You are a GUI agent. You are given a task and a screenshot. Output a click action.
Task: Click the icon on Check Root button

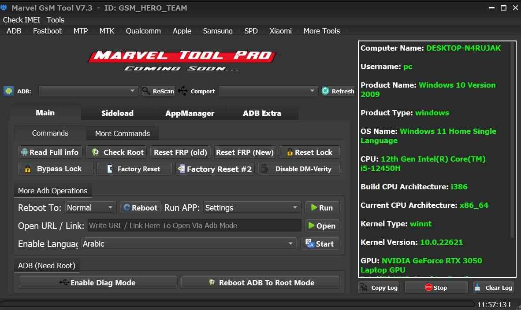(95, 152)
